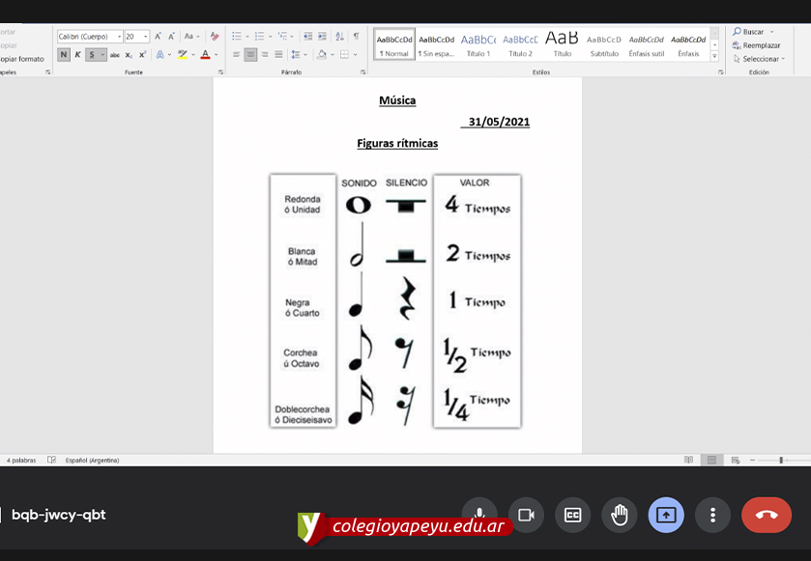
Task: Click the red font color swatch
Action: 205,55
